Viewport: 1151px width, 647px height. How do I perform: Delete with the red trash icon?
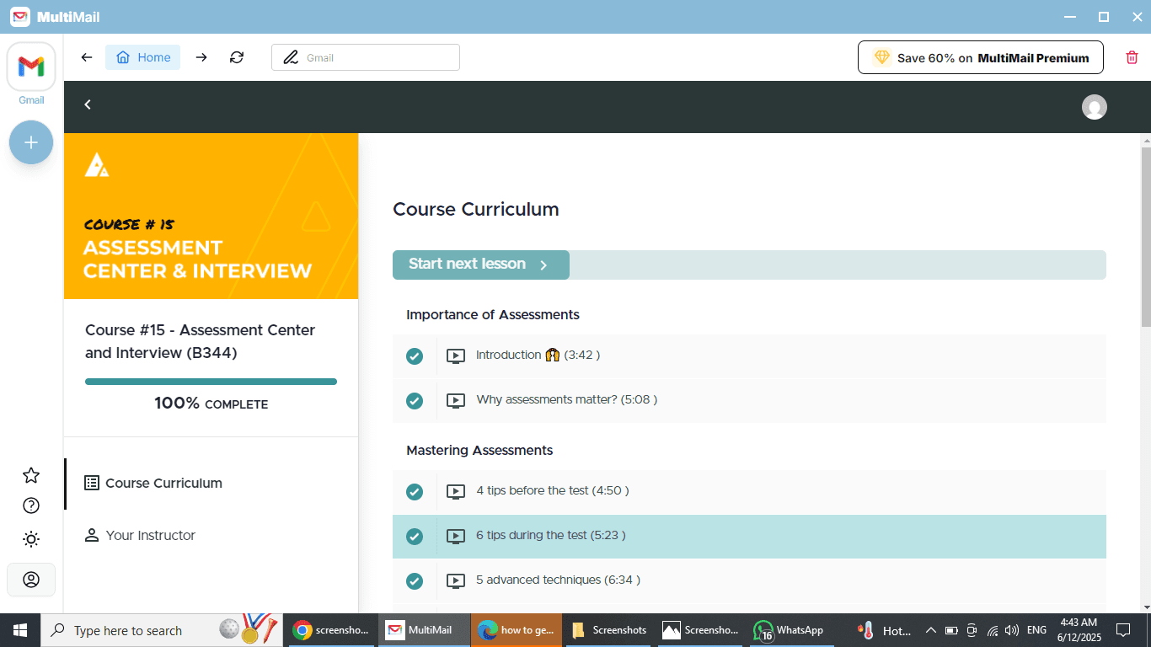[1132, 57]
